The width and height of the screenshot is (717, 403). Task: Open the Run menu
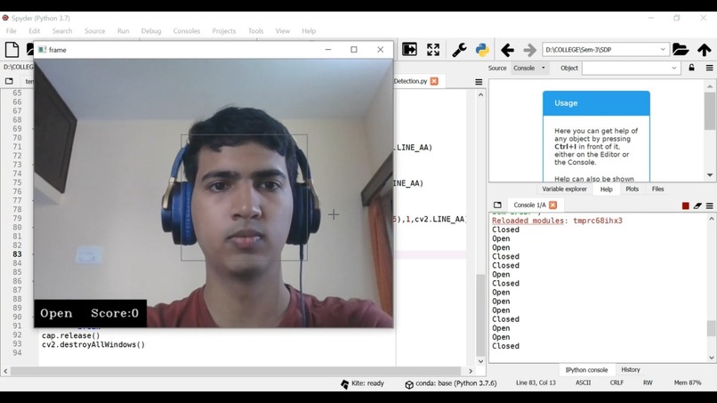coord(123,31)
